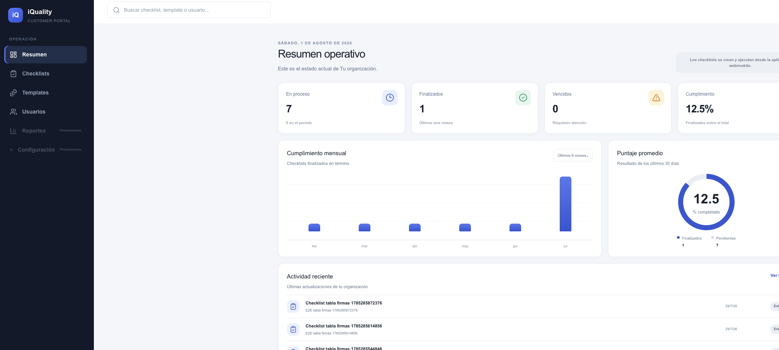Open the Últimos 6 meses dropdown
The height and width of the screenshot is (350, 779).
[573, 156]
